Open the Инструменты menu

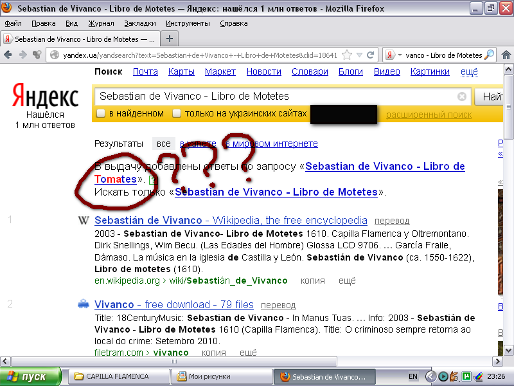(188, 23)
